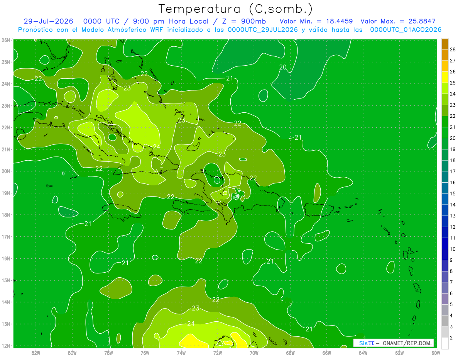
Task: Click the latitude axis label '22N'
Action: [x=6, y=127]
